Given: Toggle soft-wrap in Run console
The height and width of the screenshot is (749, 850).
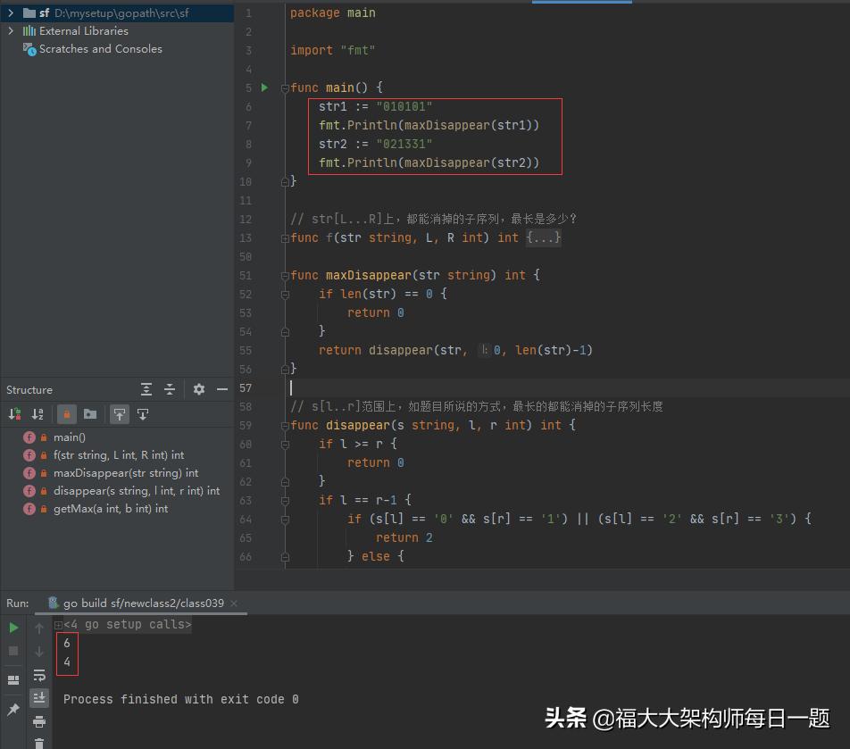Looking at the screenshot, I should [39, 675].
